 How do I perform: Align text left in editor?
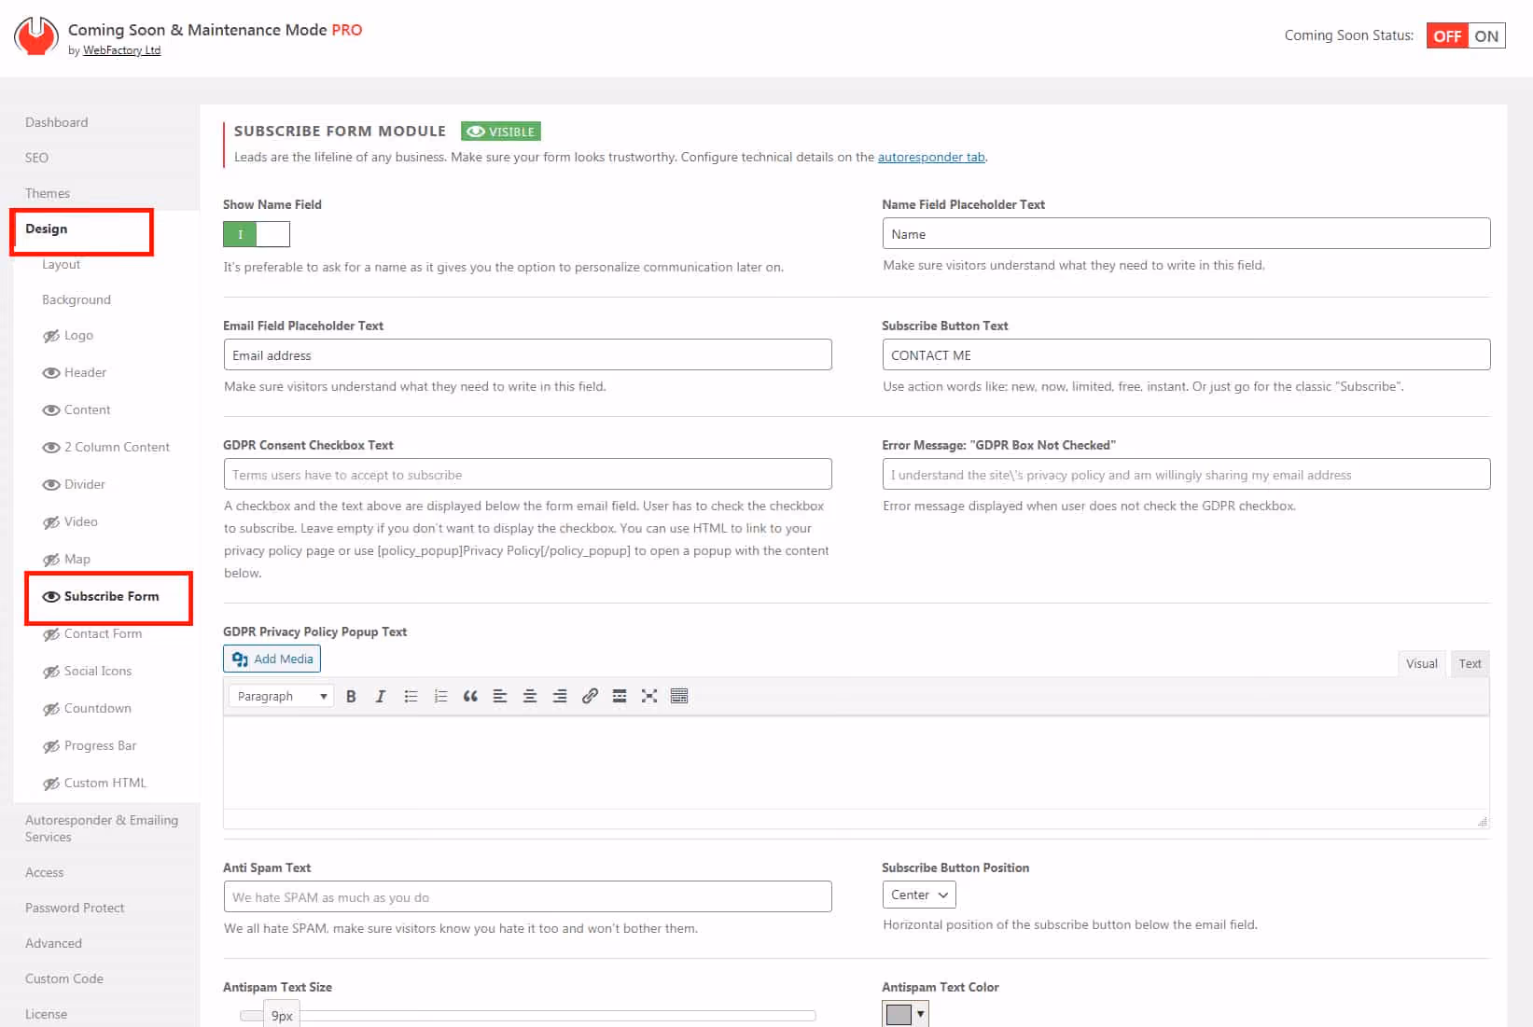click(500, 696)
